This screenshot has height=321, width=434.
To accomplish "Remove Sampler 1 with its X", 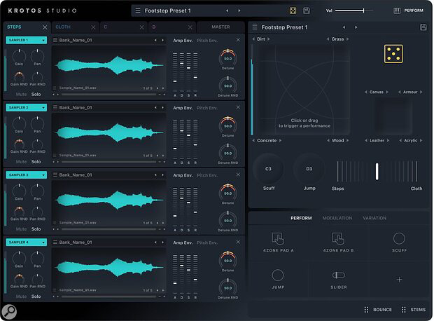I will [x=238, y=40].
